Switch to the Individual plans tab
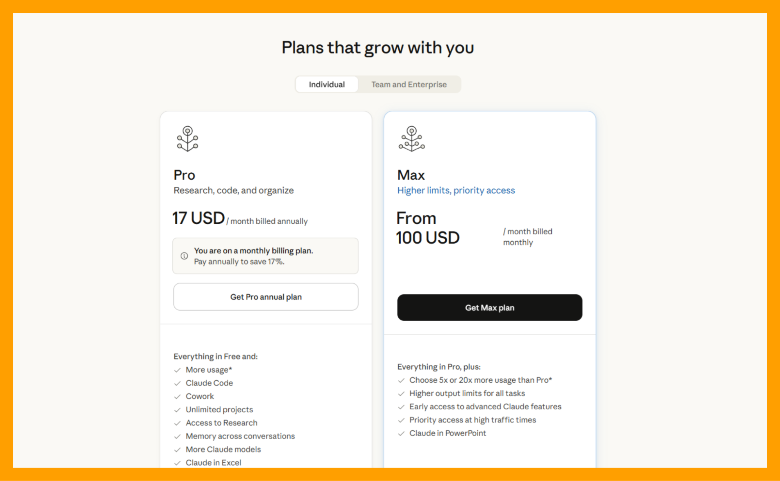 click(327, 85)
